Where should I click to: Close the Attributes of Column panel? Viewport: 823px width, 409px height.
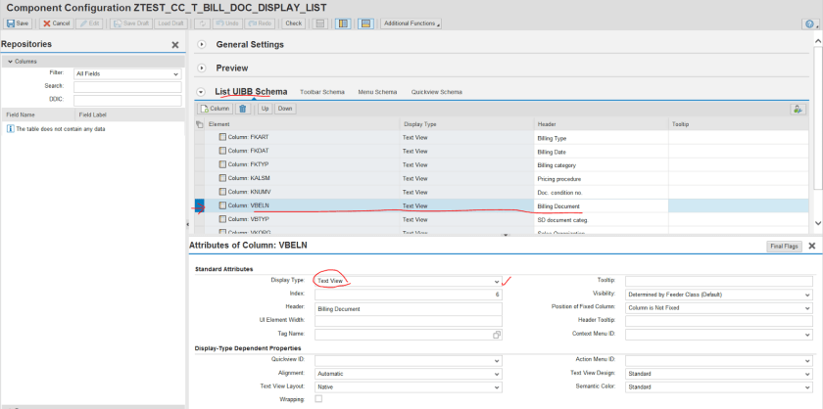point(811,247)
